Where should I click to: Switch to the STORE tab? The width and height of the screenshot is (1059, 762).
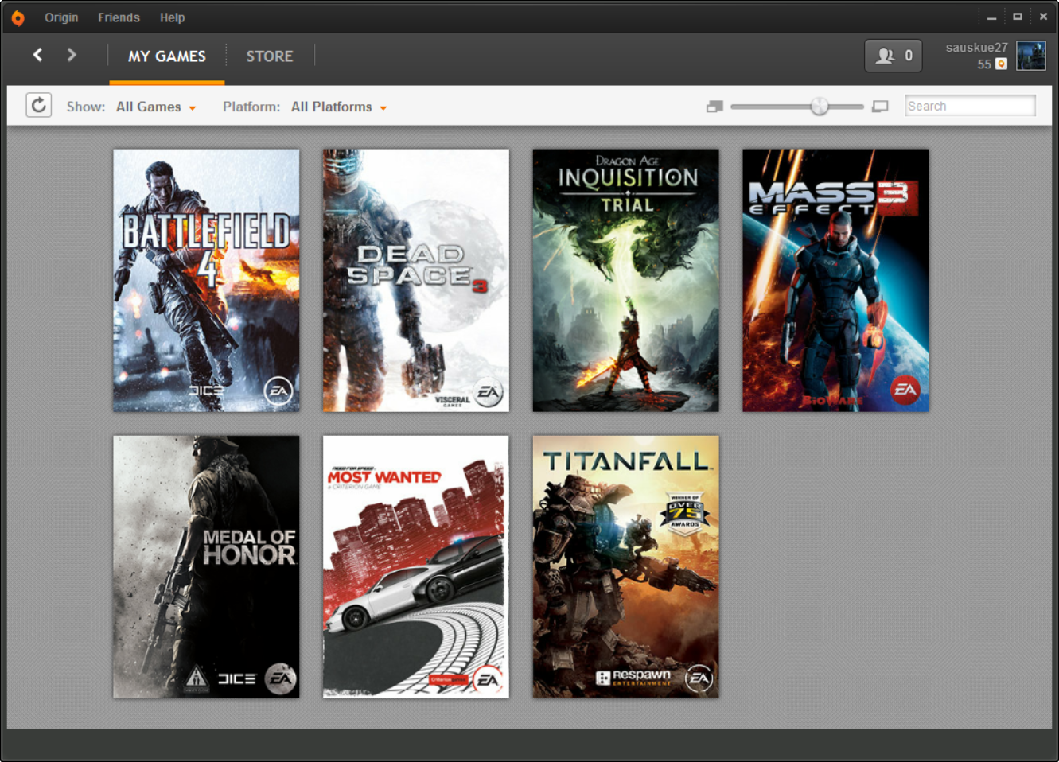click(270, 56)
